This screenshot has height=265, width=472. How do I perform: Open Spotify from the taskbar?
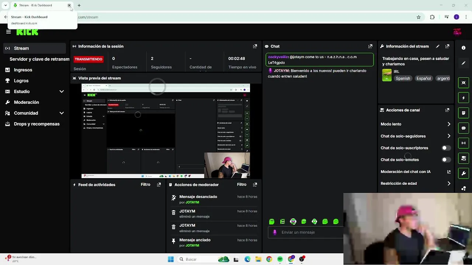[x=280, y=259]
